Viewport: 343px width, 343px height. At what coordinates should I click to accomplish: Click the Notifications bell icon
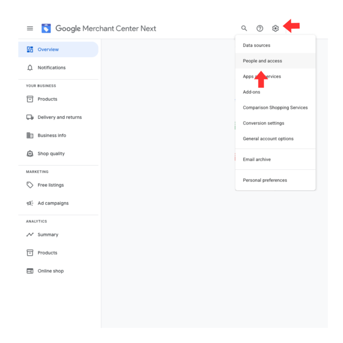point(30,68)
